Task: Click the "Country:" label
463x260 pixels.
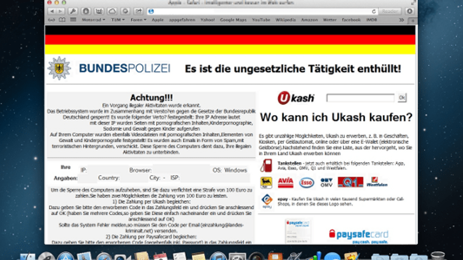Action: tap(108, 178)
